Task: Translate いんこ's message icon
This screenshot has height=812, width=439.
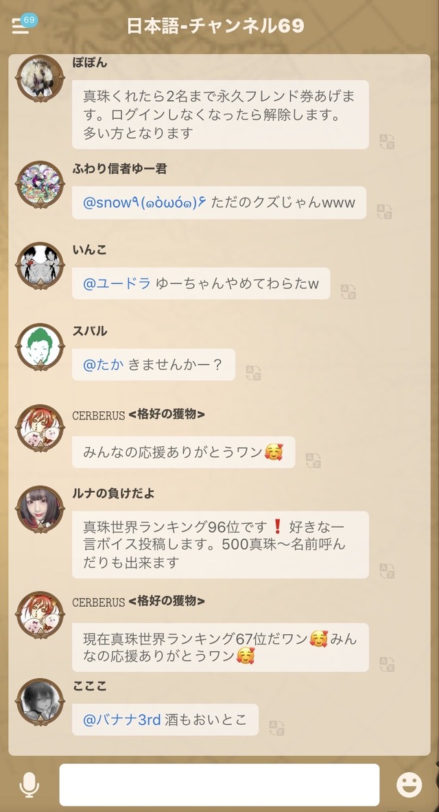Action: coord(348,292)
